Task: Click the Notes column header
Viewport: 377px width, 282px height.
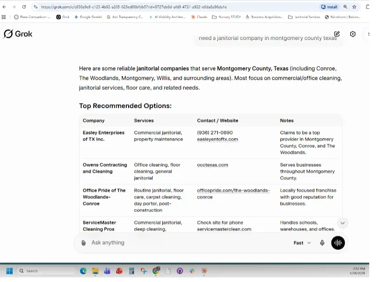Action: (287, 121)
